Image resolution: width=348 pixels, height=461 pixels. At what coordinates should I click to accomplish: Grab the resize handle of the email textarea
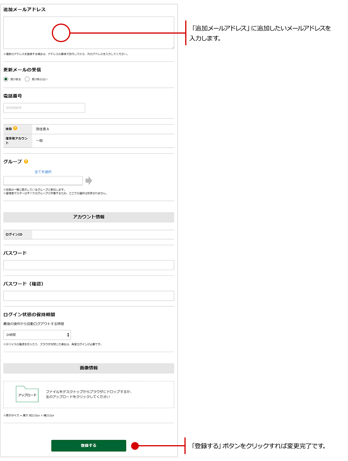[172, 47]
